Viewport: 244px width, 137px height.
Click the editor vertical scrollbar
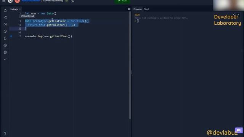130,65
